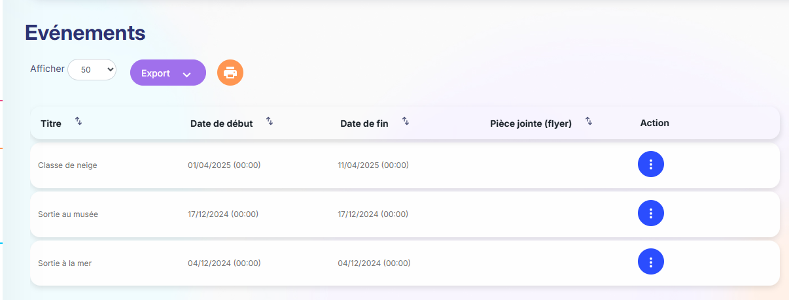Open action menu for Classe de neige
This screenshot has width=789, height=300.
tap(650, 164)
